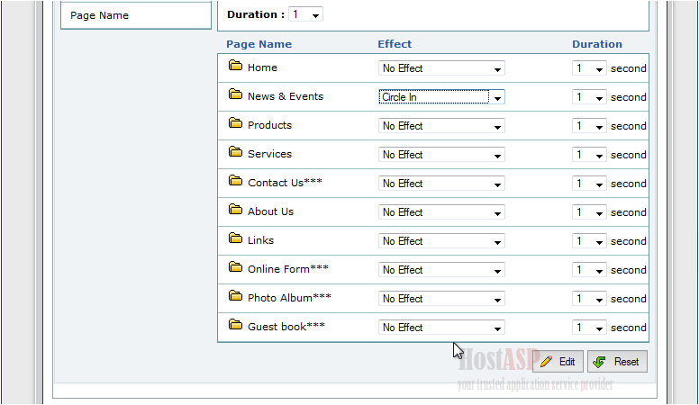
Task: Open the Duration dropdown for Photo Album
Action: pos(589,299)
